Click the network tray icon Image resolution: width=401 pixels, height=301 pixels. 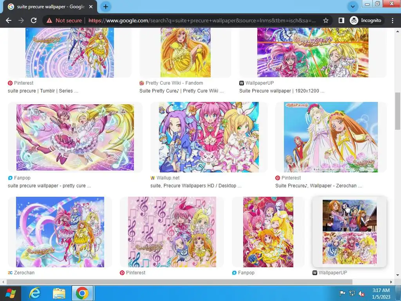pos(352,293)
